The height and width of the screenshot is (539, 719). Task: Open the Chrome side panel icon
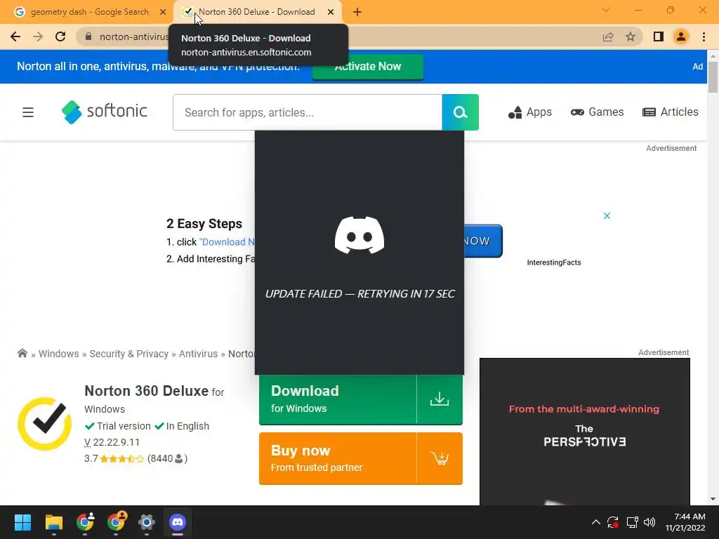coord(659,36)
